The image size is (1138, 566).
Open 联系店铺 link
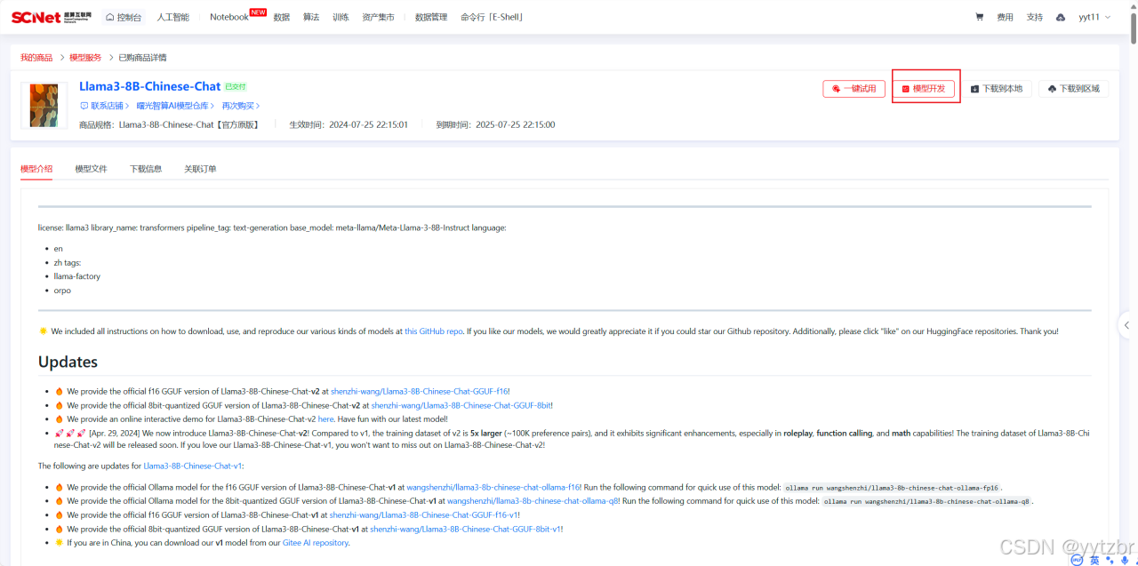103,106
